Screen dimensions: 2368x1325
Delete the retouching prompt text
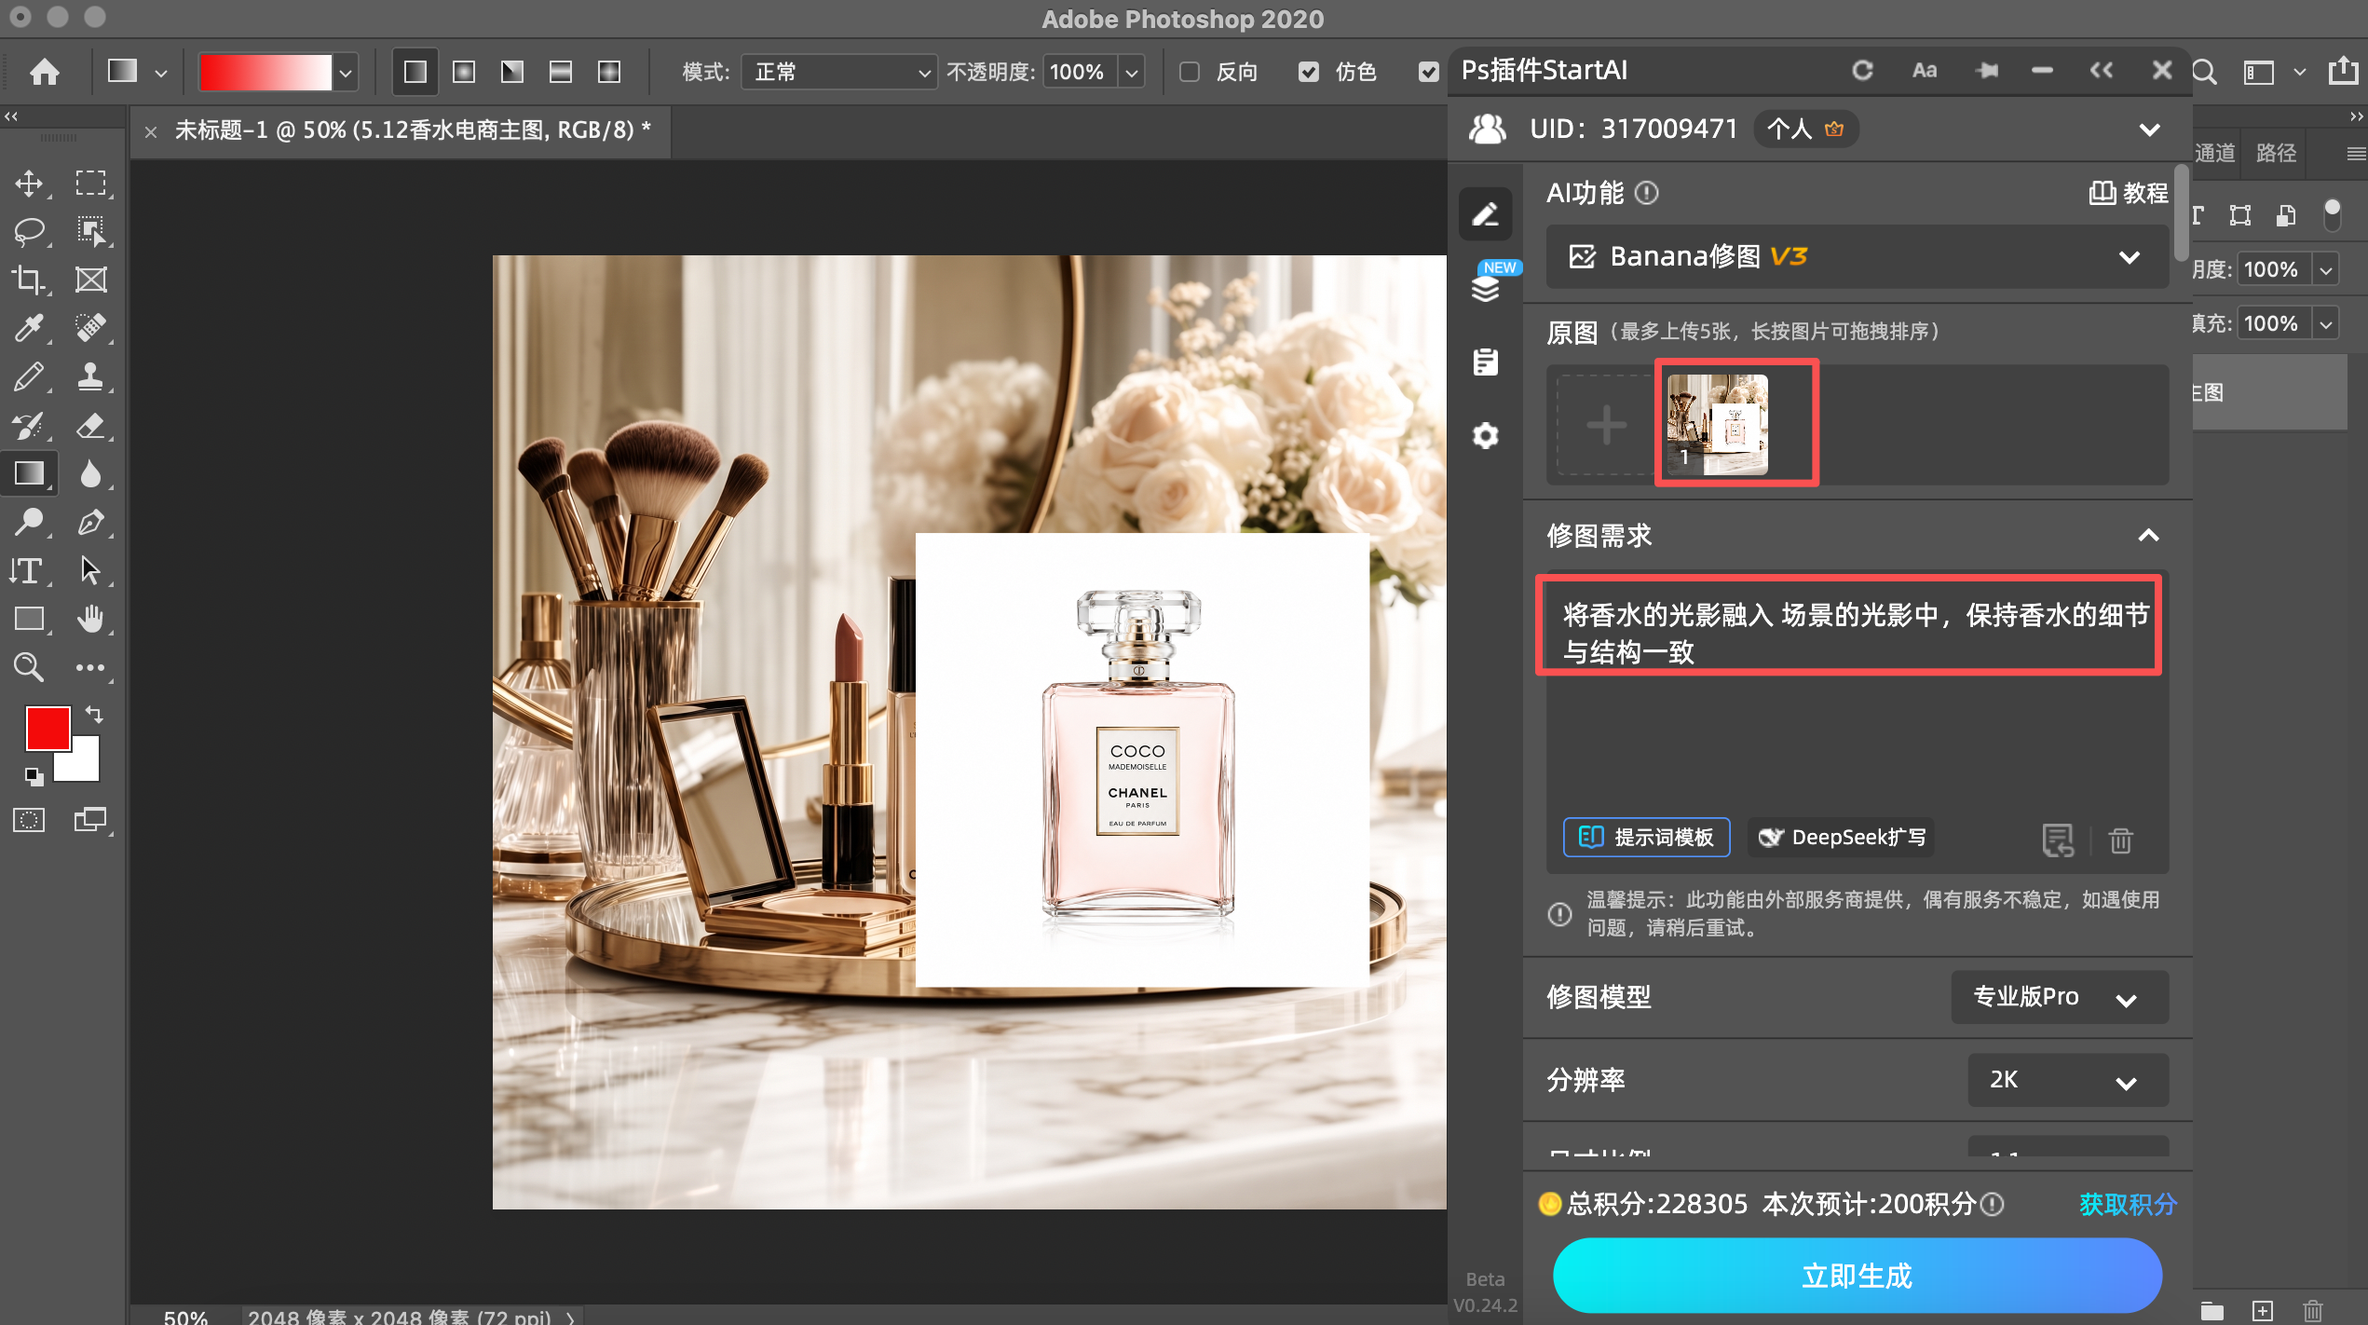2121,840
